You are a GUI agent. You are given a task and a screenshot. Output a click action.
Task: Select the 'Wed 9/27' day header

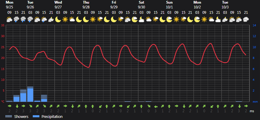pyautogui.click(x=58, y=5)
